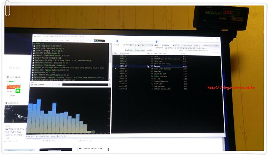Open the Playback menu

point(54,40)
